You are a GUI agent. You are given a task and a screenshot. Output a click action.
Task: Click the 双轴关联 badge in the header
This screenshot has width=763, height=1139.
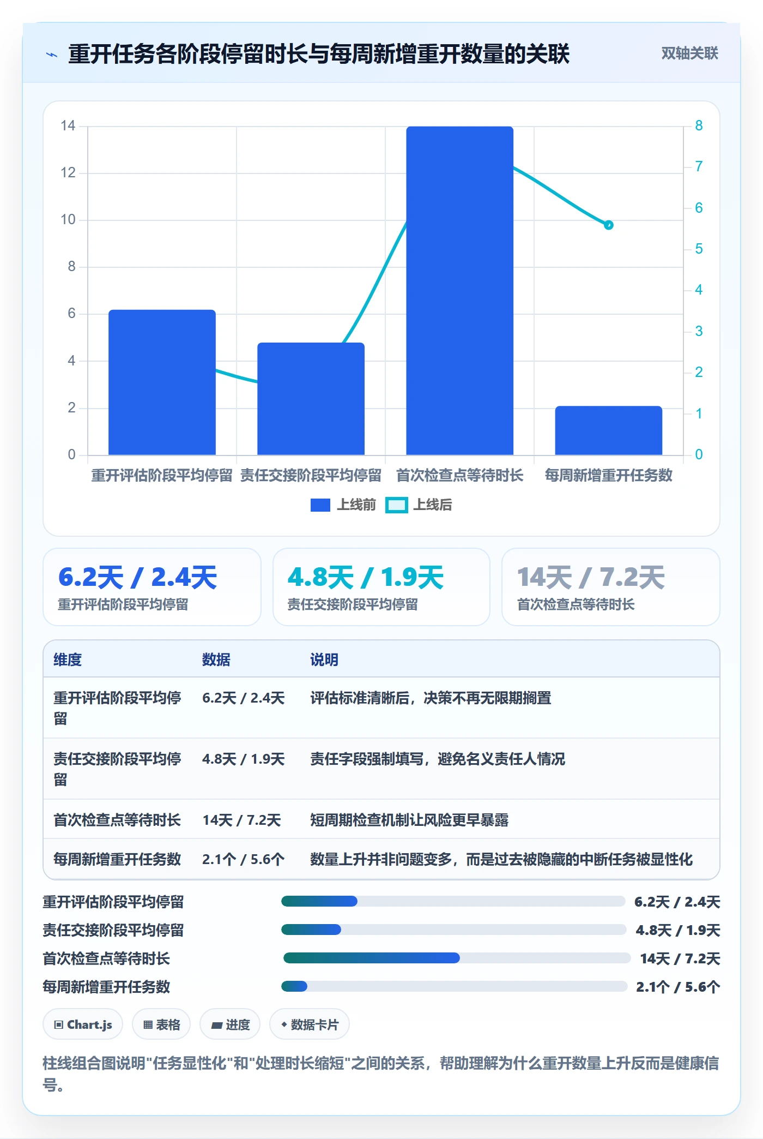[689, 53]
